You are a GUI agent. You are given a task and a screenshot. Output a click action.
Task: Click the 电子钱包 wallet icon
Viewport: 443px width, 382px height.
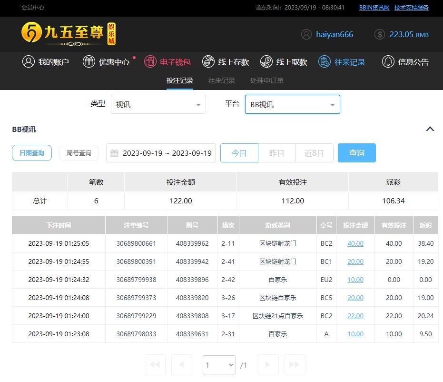point(150,61)
